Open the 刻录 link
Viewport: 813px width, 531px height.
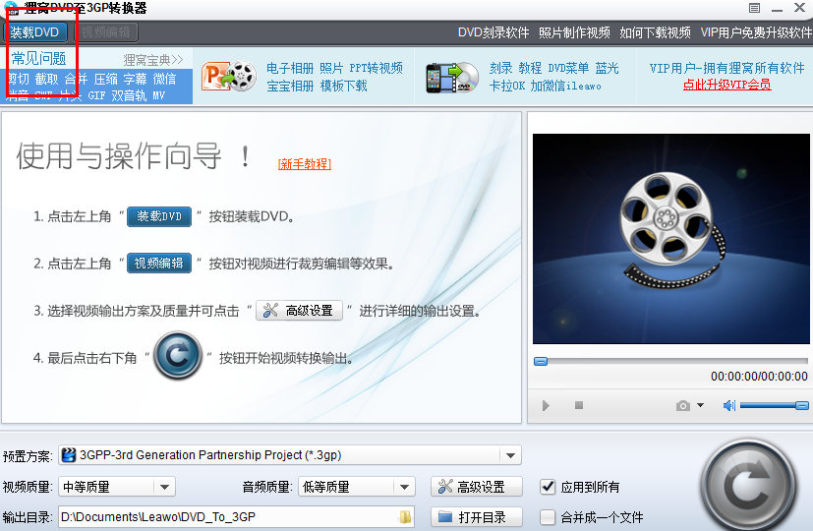pos(500,68)
